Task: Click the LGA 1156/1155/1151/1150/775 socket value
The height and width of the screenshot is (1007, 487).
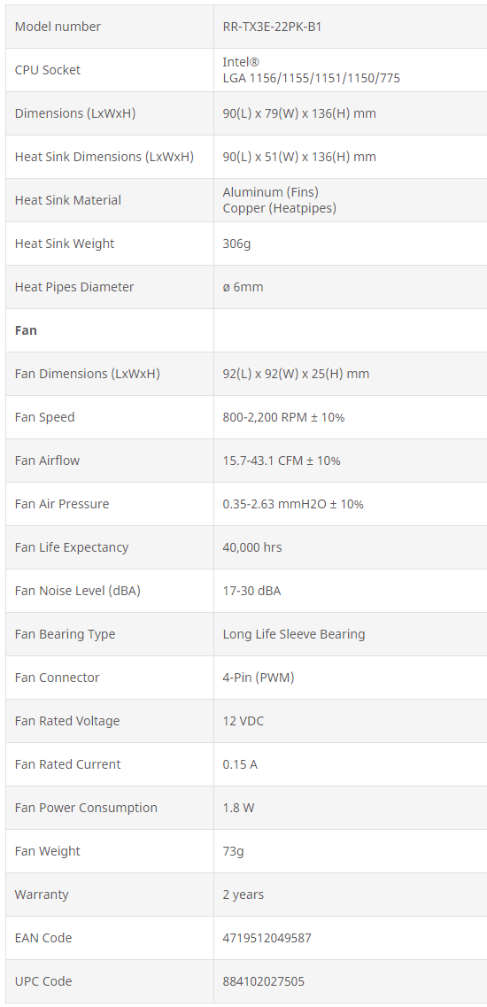Action: [x=311, y=78]
